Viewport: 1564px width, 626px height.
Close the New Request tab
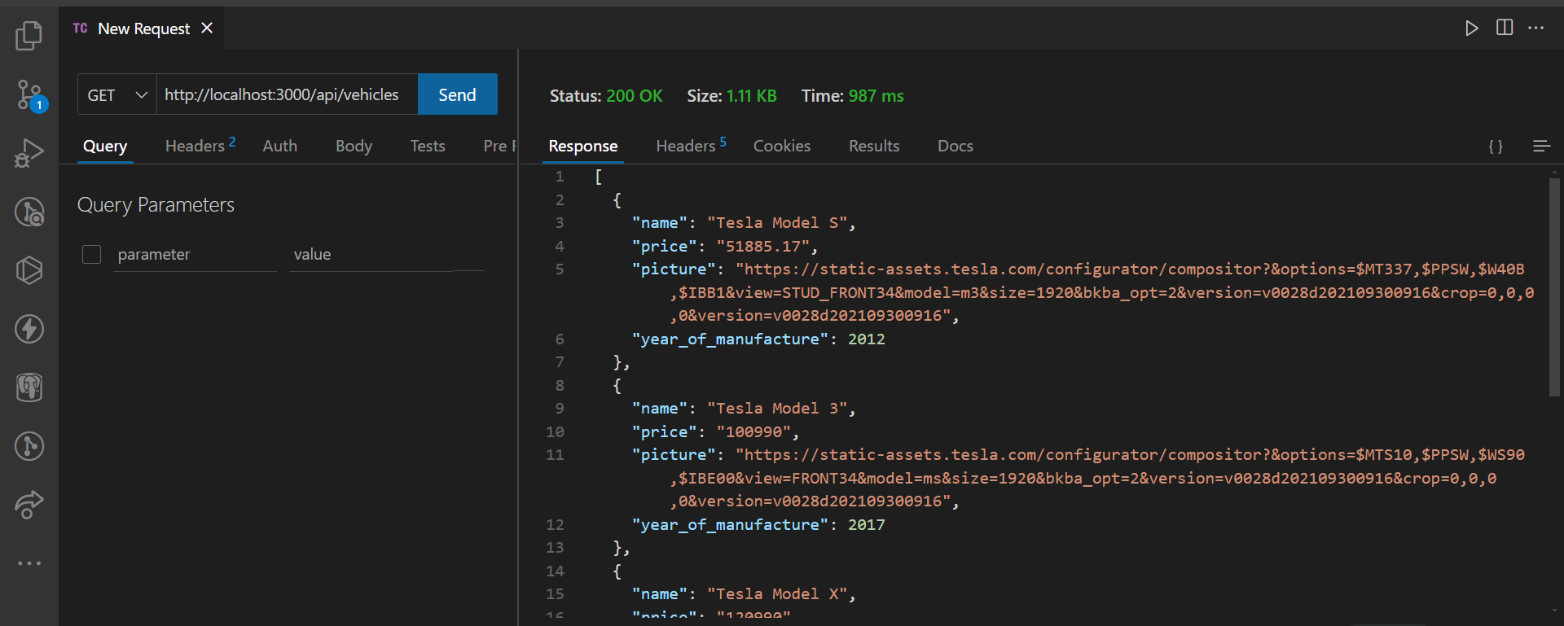207,28
